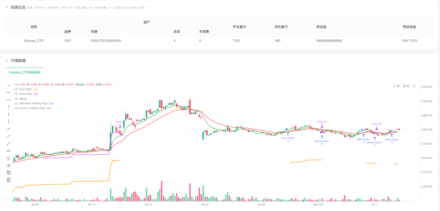Select the parallel channel drawing tool
Screen dimensions: 440x211
9,158
